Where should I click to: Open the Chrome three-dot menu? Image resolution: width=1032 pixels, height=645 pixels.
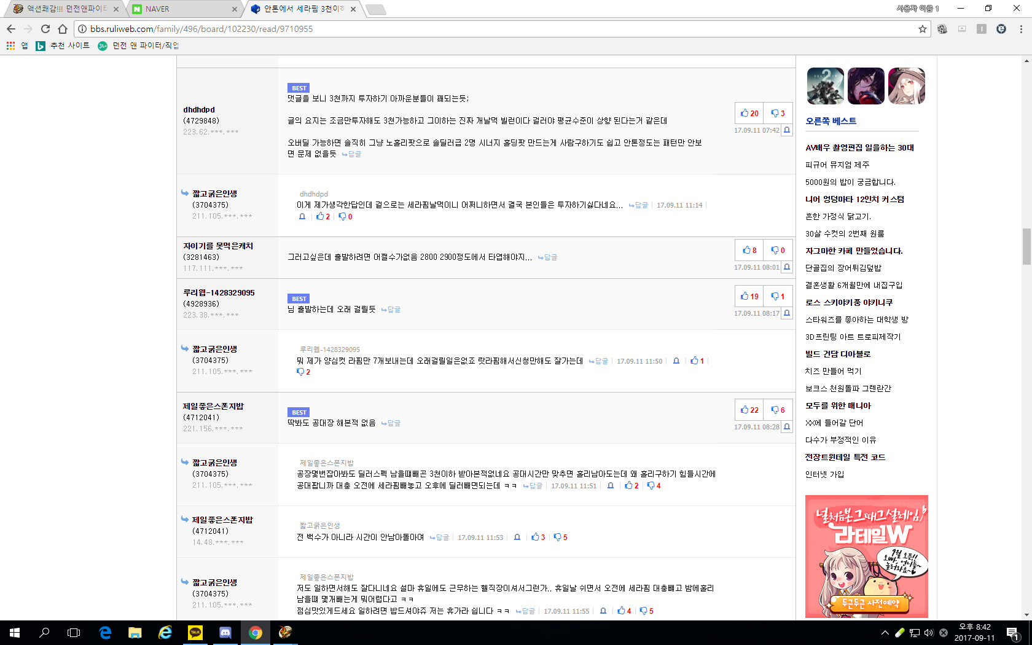click(x=1021, y=29)
